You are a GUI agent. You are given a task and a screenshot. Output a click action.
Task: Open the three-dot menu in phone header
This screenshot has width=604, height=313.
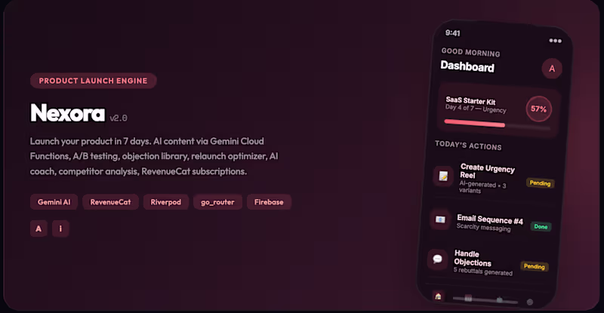(555, 41)
